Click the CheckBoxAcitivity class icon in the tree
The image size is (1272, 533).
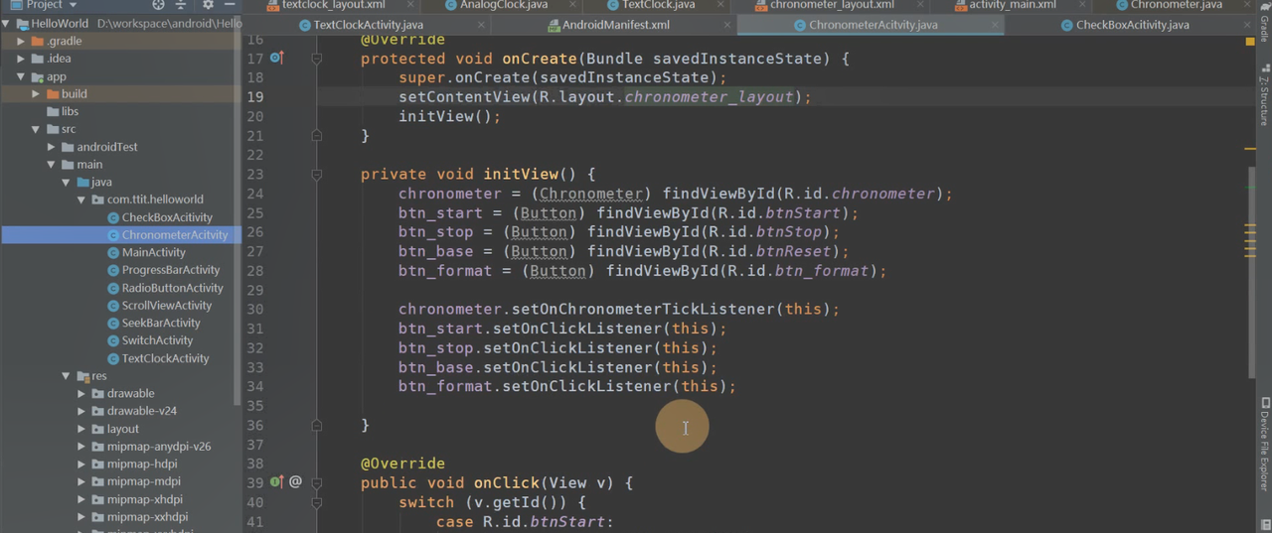(x=113, y=217)
